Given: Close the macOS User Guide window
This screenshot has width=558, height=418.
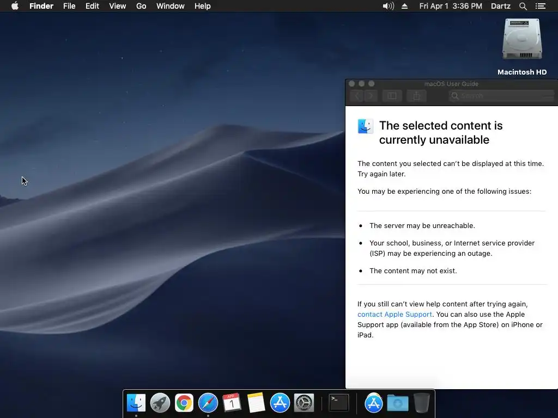Looking at the screenshot, I should [x=351, y=83].
